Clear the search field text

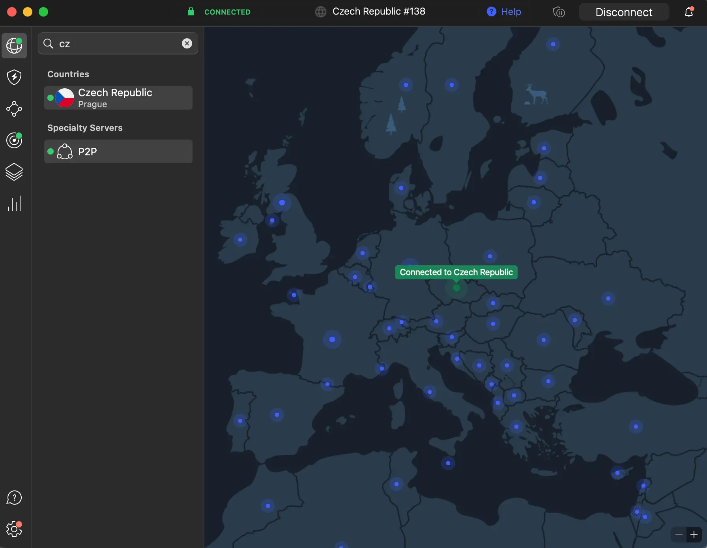click(187, 43)
